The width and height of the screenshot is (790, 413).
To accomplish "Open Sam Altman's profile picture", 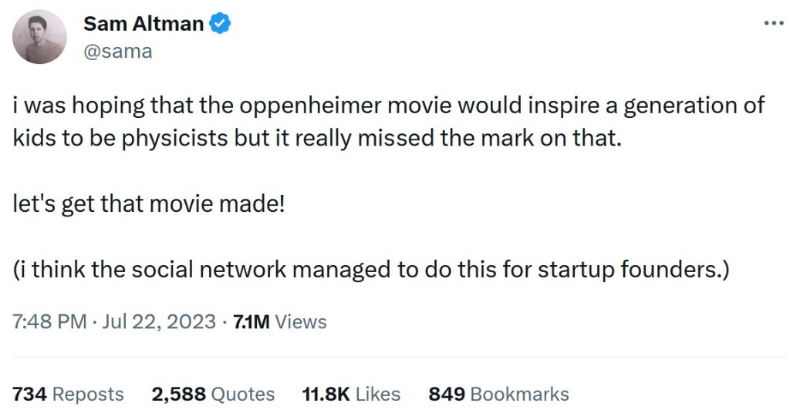I will click(40, 36).
